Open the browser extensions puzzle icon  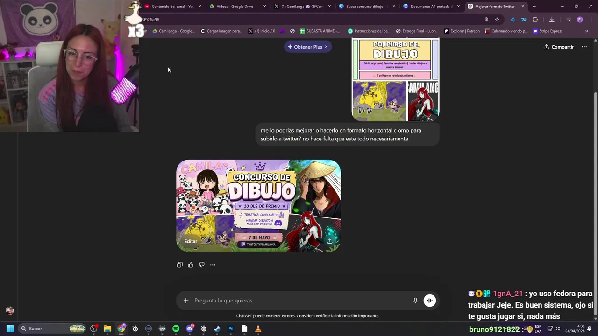[535, 20]
